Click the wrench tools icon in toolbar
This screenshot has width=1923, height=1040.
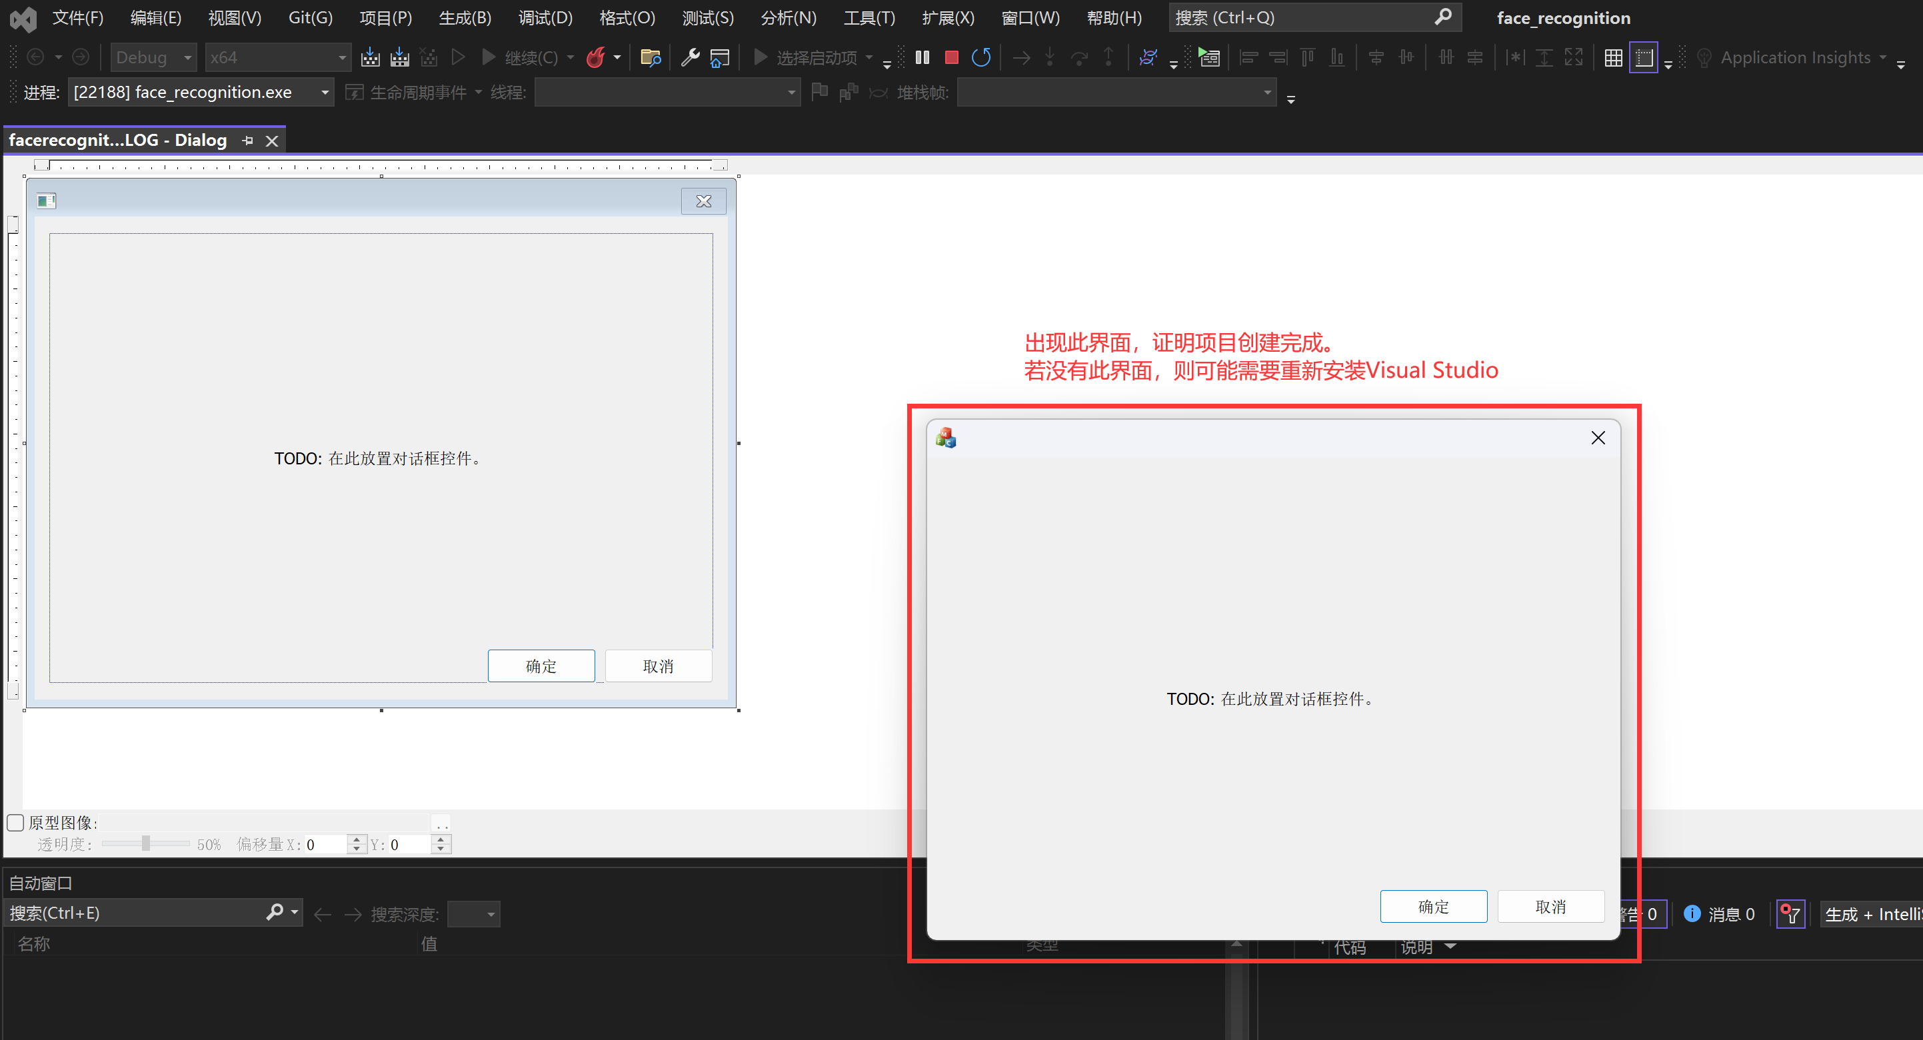[690, 57]
